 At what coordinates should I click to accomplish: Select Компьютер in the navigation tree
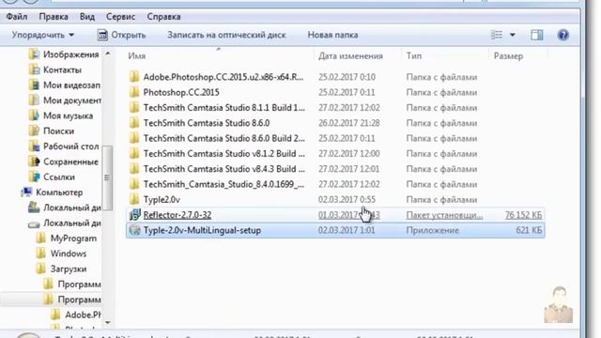point(59,192)
